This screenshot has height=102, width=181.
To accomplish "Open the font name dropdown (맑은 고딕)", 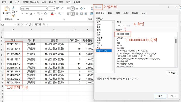I will tap(46, 8).
